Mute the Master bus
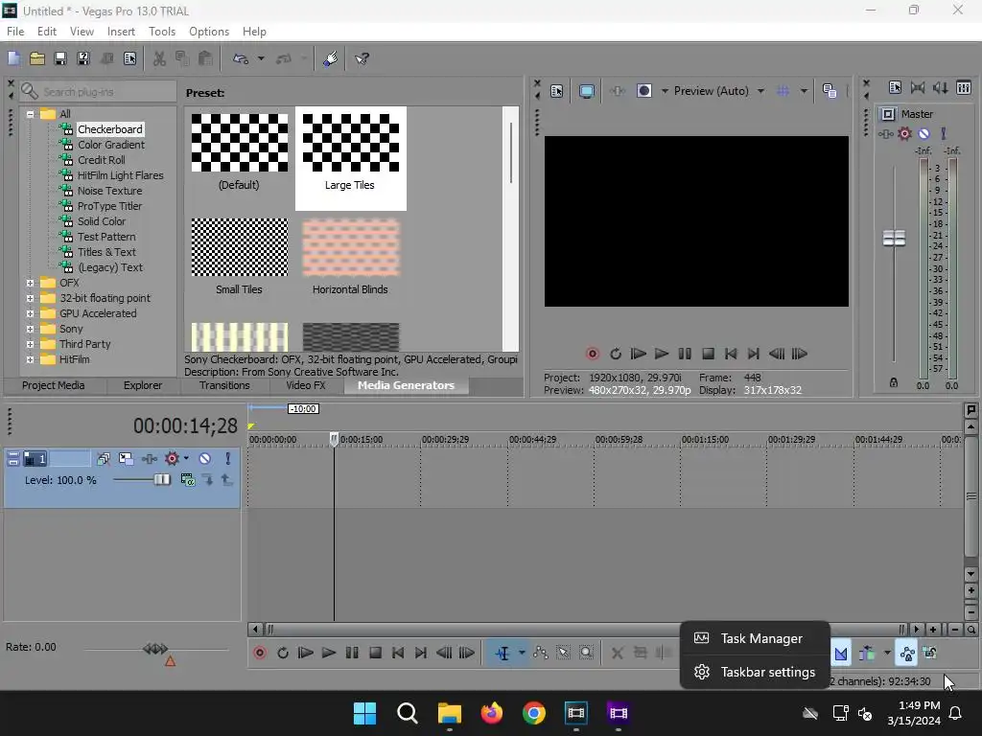 924,133
